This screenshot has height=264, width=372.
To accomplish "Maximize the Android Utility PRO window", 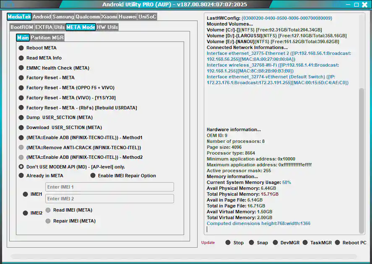I will point(356,5).
